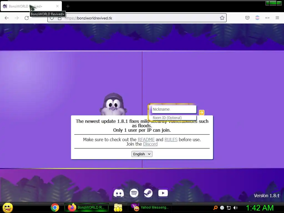Open the README link
284x213 pixels.
[x=146, y=140]
